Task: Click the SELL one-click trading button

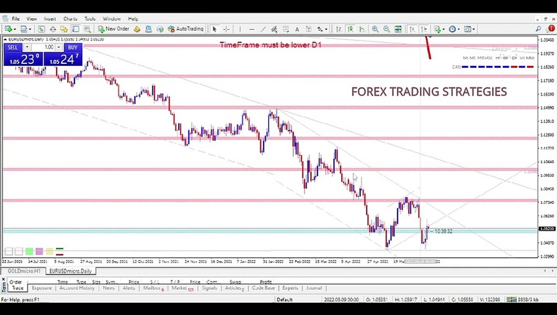Action: coord(12,47)
